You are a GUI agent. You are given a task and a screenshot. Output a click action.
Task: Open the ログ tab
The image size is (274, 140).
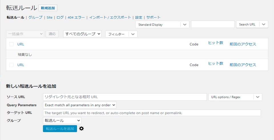click(x=60, y=17)
